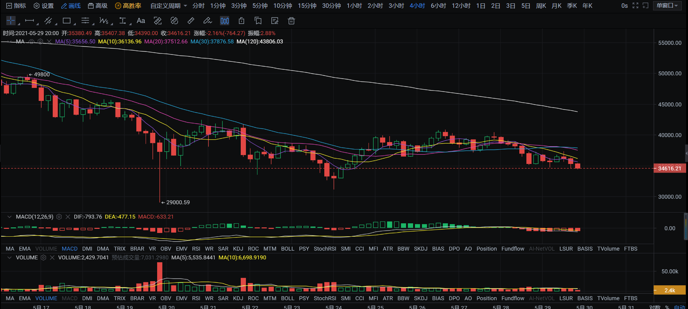The image size is (688, 309).
Task: Switch to the 1小时 timeframe
Action: pos(354,6)
